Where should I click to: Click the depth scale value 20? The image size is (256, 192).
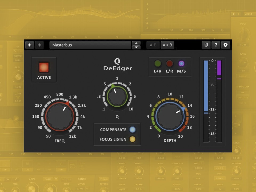point(181,136)
